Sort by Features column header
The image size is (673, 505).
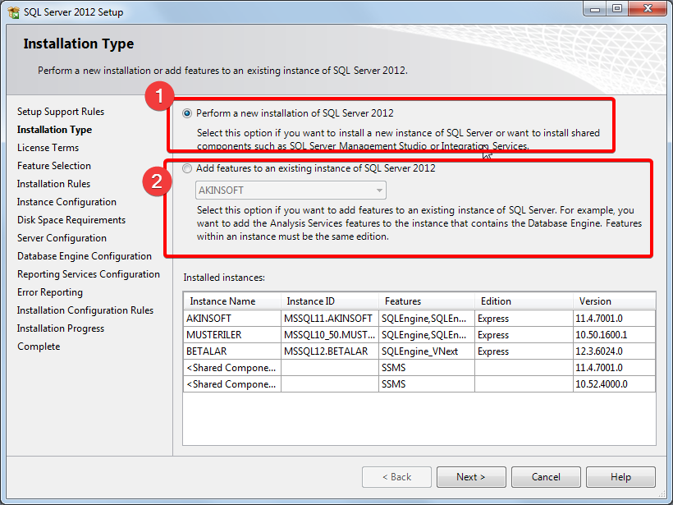click(427, 301)
